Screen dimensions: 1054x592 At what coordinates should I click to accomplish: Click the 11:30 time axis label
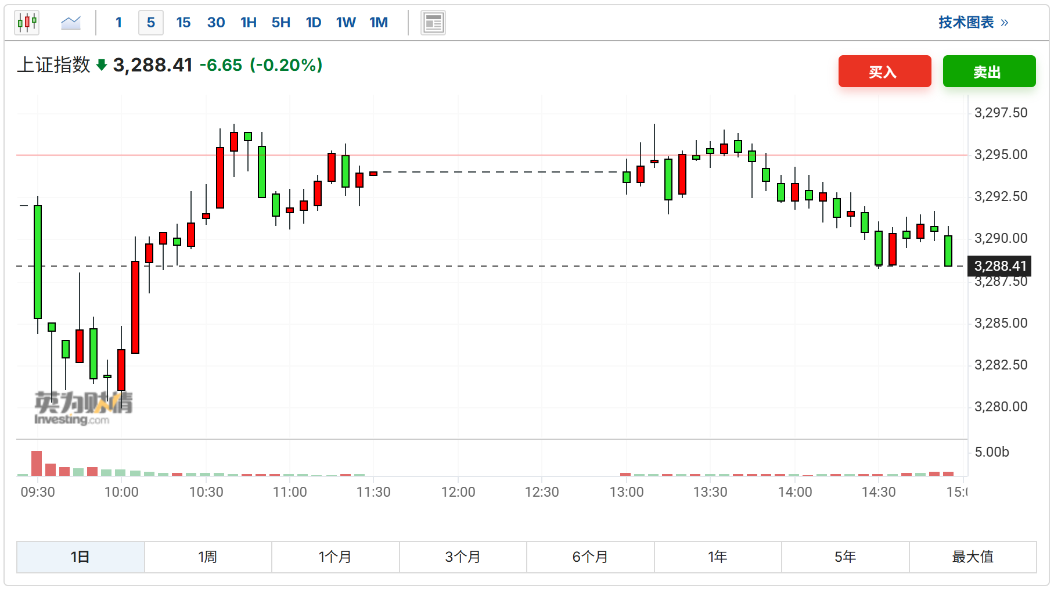tap(373, 492)
